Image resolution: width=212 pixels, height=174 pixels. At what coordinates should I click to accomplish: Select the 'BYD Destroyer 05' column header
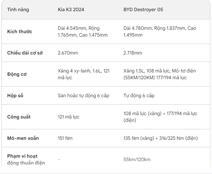[x=143, y=9]
